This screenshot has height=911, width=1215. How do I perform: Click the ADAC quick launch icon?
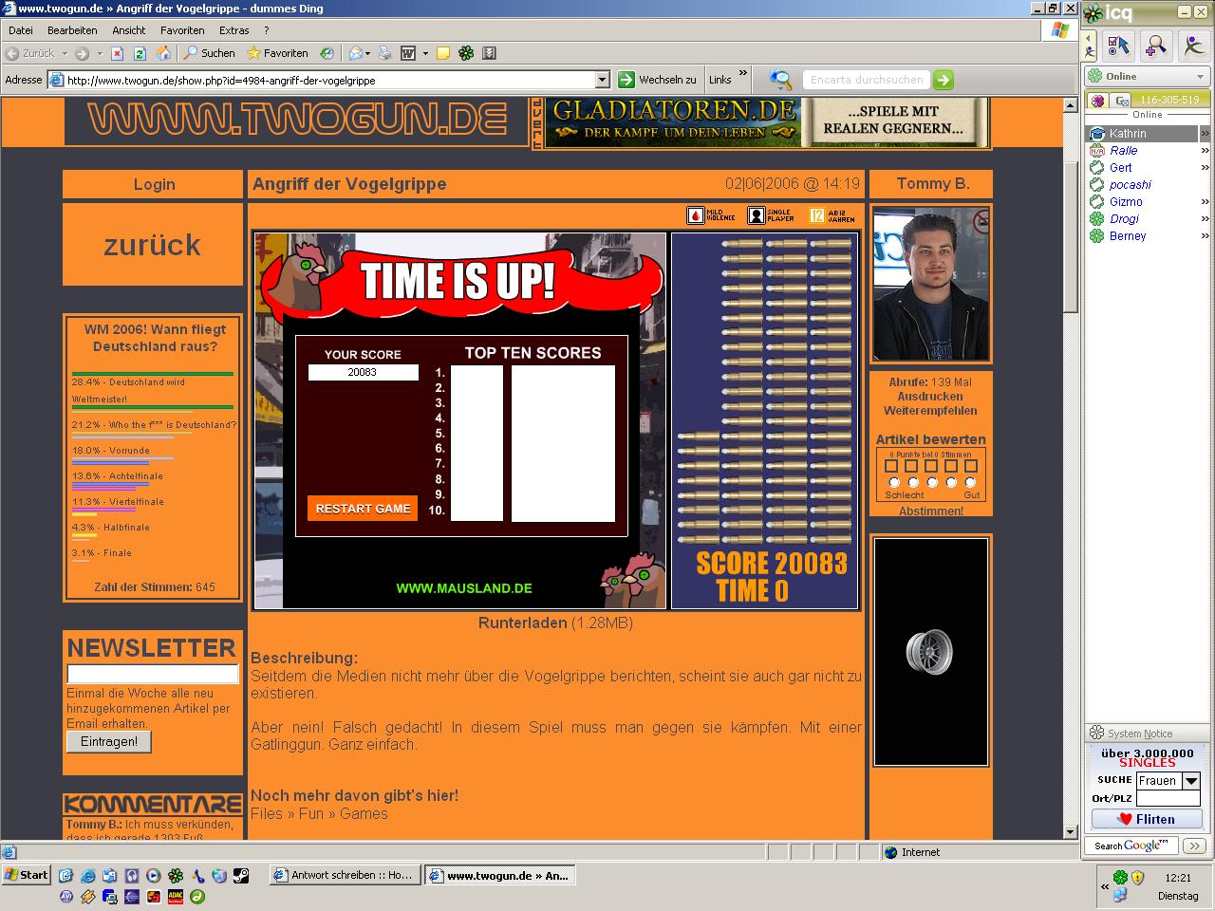[176, 896]
